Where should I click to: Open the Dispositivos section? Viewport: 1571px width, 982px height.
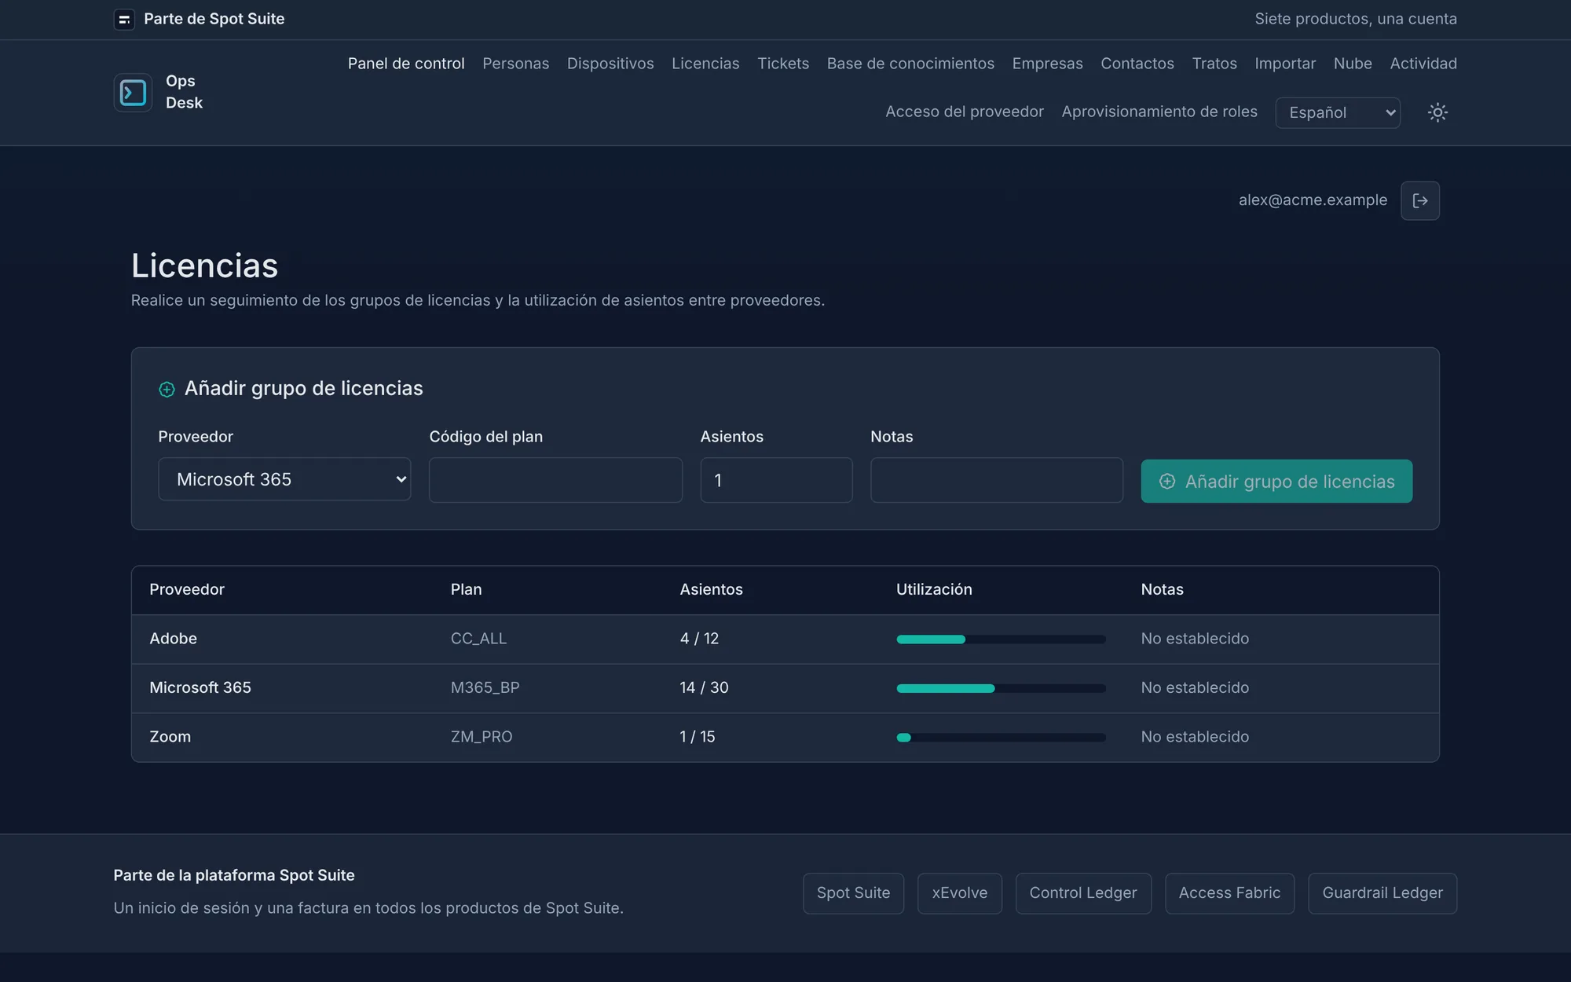click(x=610, y=64)
